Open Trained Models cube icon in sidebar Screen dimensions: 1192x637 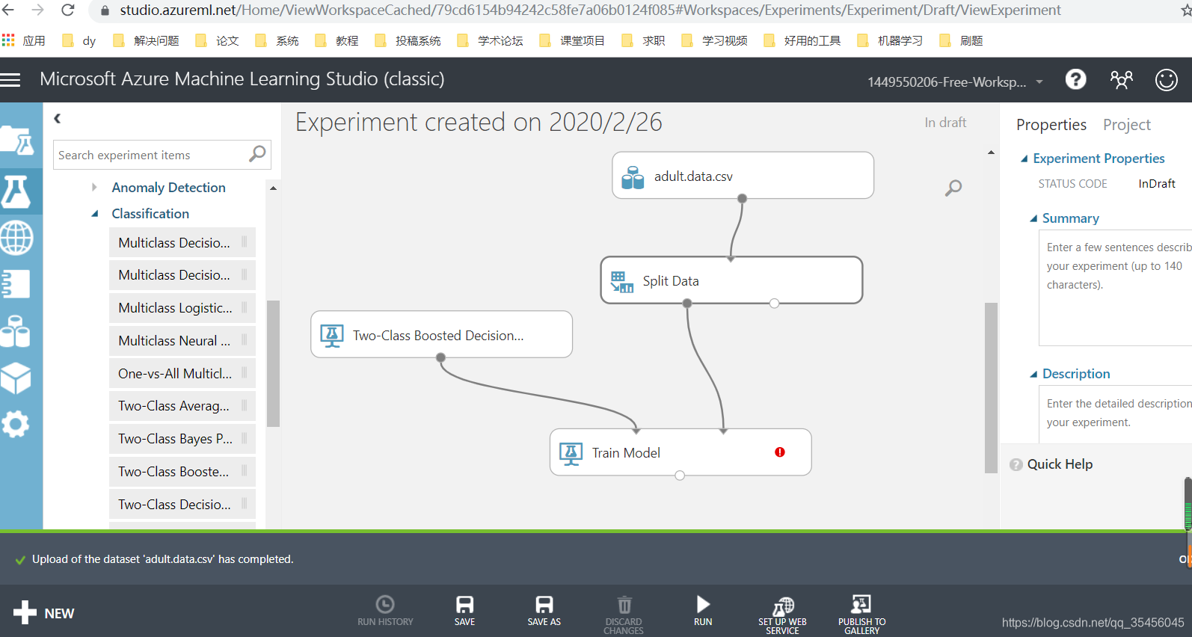(16, 378)
